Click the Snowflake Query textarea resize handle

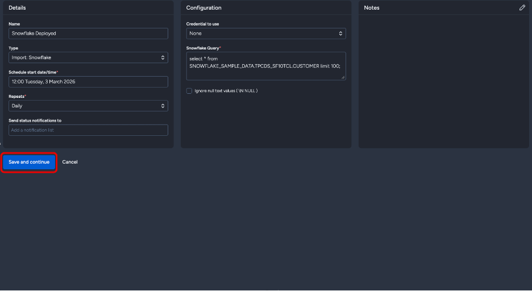coord(343,77)
